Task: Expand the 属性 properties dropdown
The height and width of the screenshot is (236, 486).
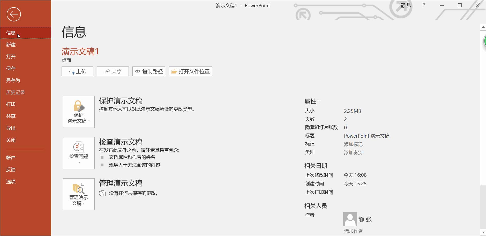Action: pos(313,101)
